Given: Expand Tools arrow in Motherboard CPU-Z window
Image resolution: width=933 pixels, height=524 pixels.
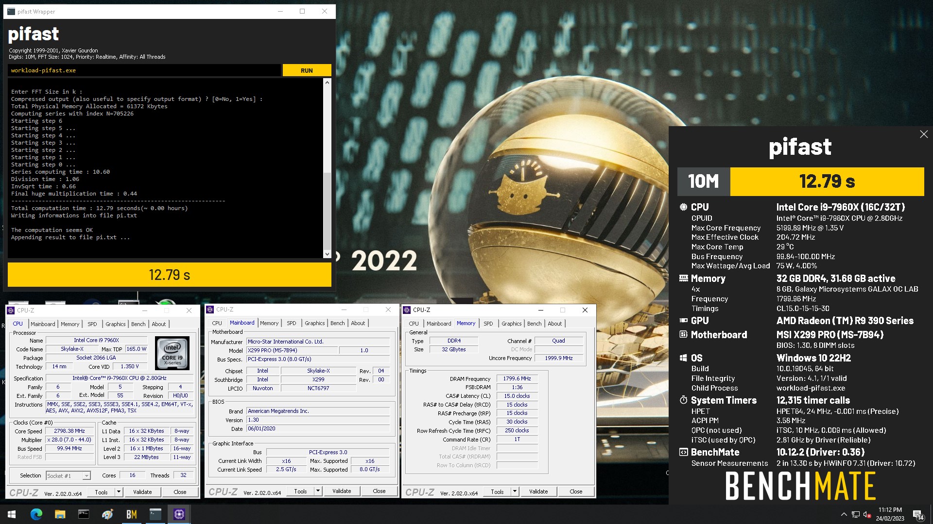Looking at the screenshot, I should (318, 491).
